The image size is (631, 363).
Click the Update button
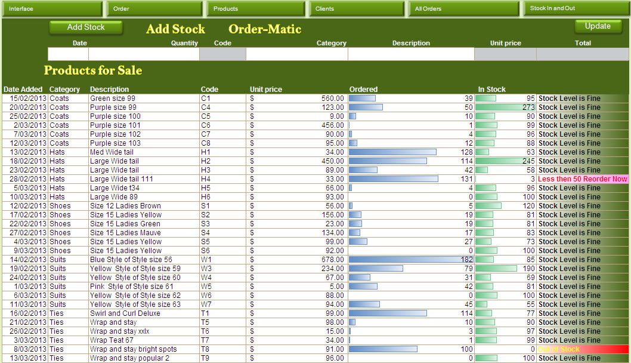(597, 26)
